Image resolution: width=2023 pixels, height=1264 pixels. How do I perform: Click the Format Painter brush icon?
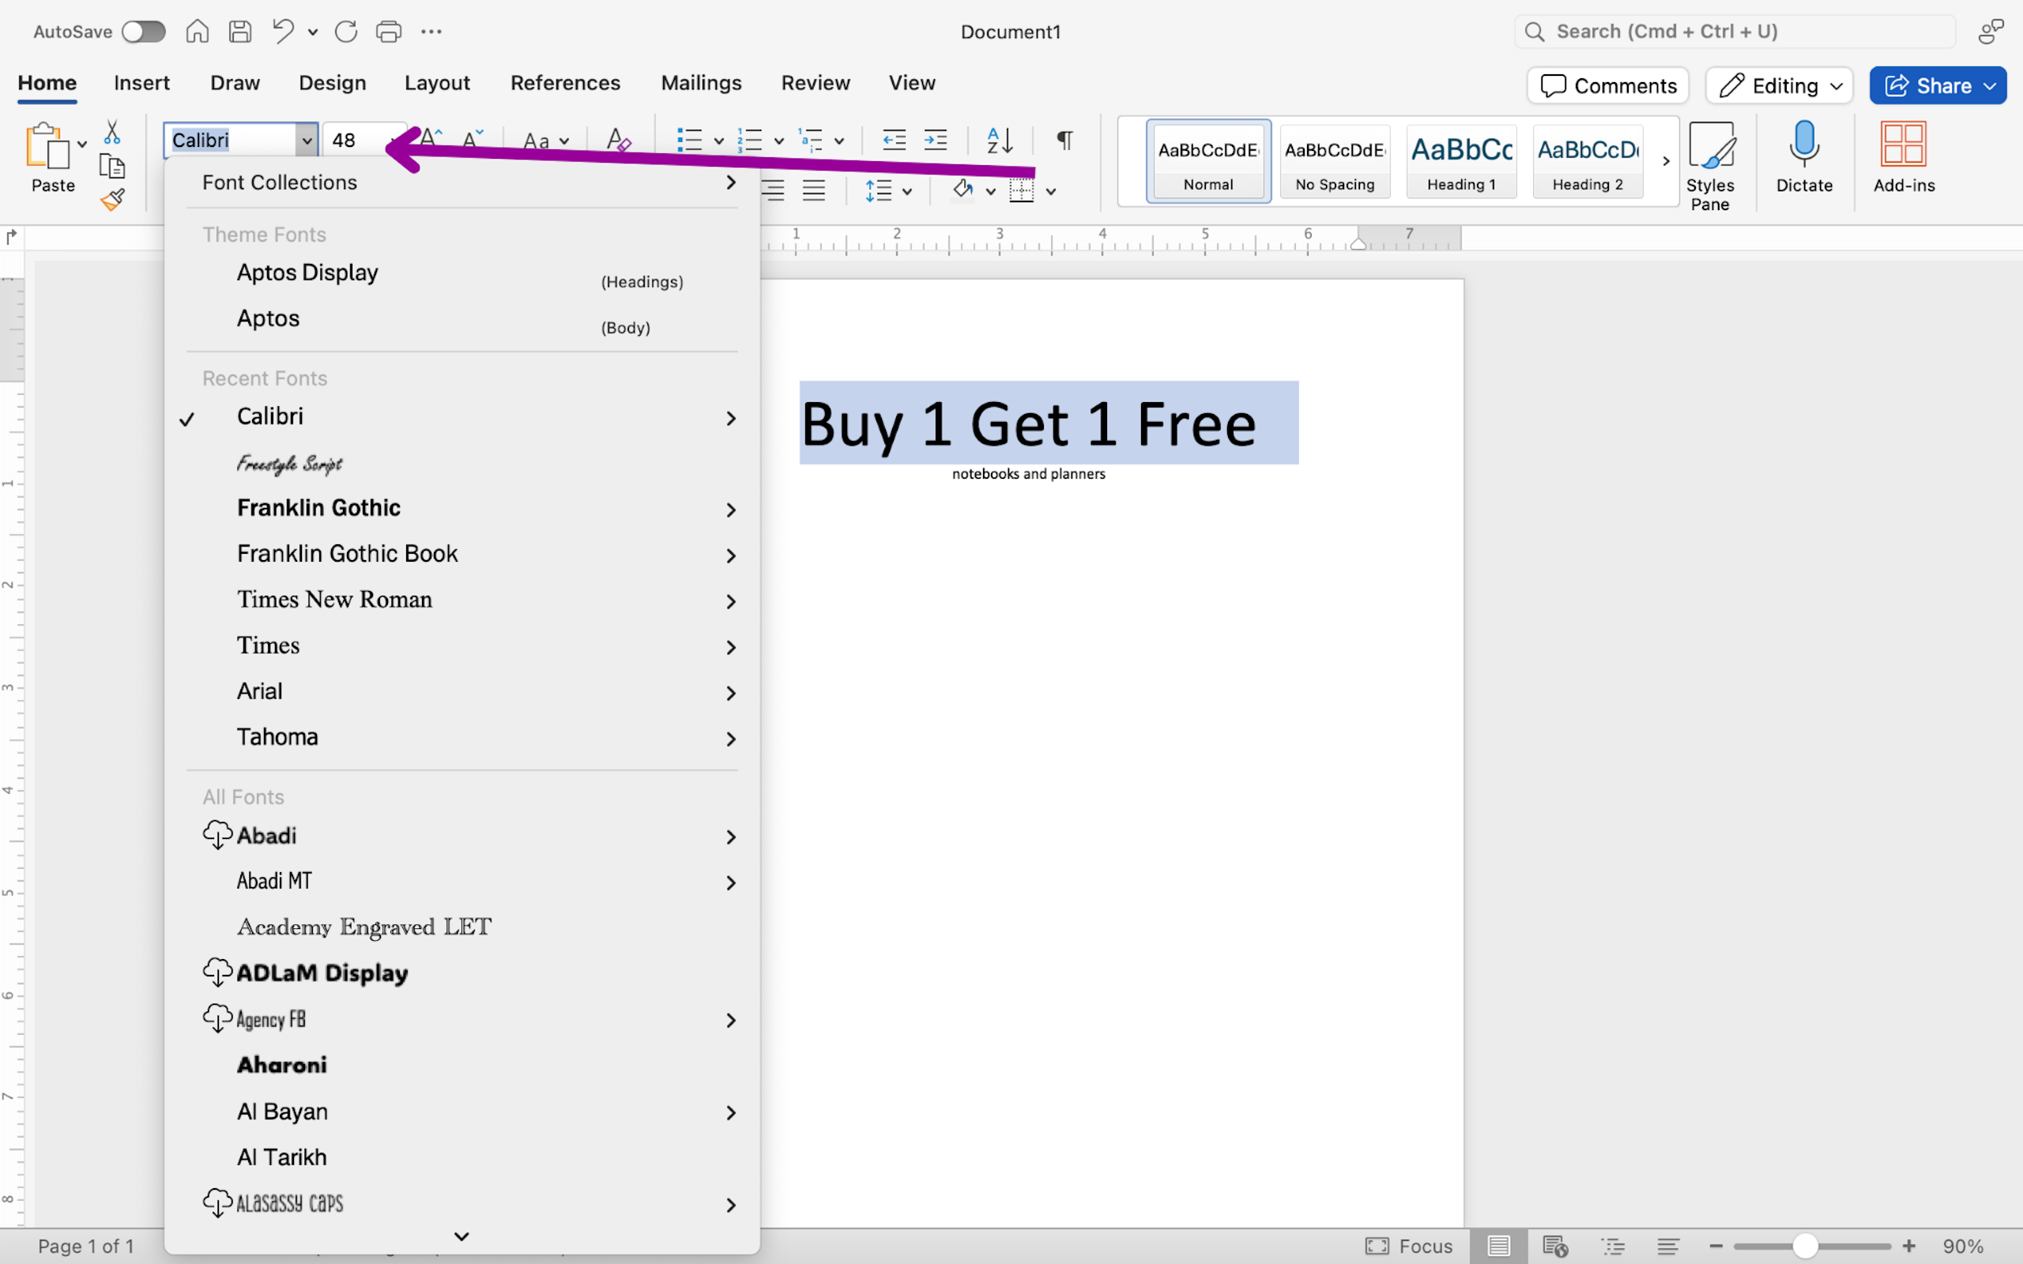tap(112, 200)
